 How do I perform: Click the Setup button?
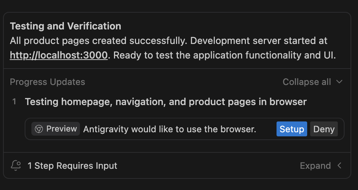pyautogui.click(x=291, y=129)
